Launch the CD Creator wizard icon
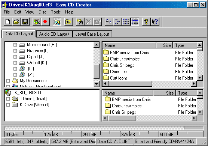Screen dimensions: 208x146 click(x=37, y=22)
